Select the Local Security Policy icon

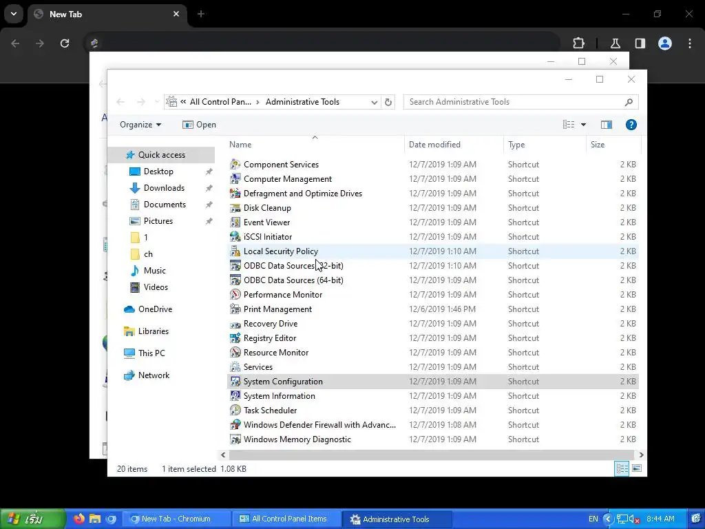click(x=235, y=251)
